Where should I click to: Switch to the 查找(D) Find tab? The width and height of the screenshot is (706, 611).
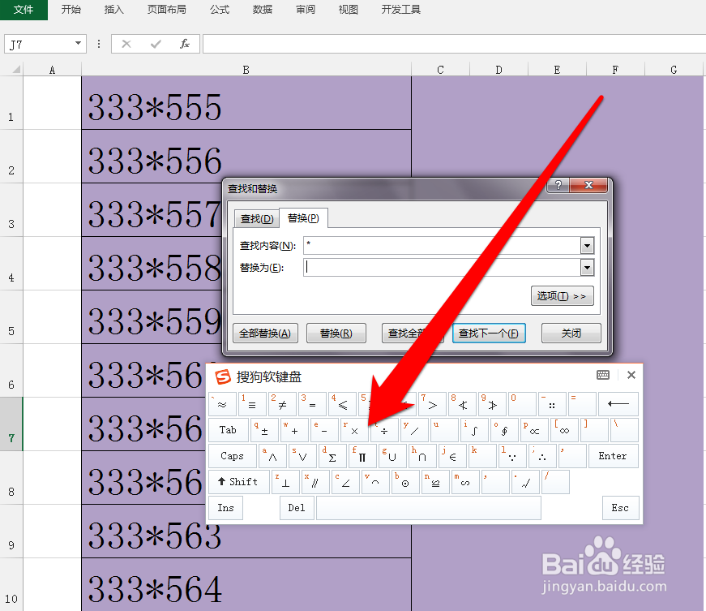257,218
